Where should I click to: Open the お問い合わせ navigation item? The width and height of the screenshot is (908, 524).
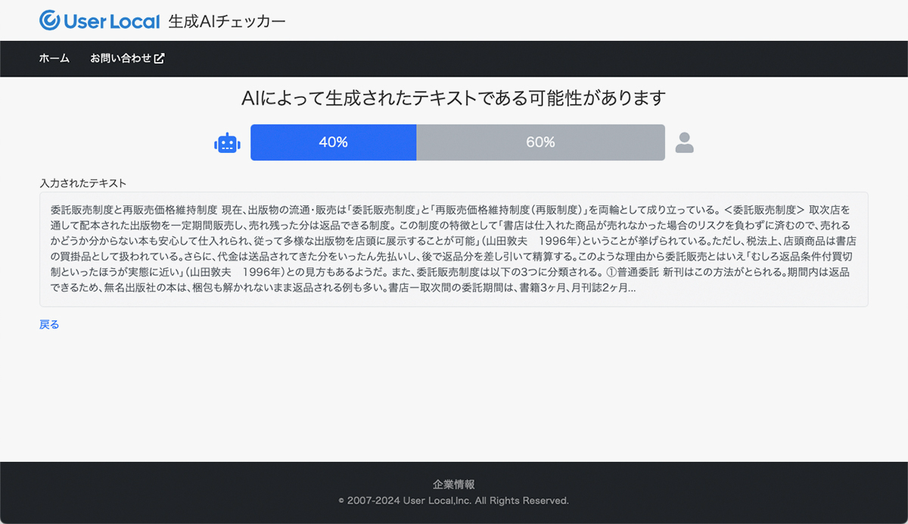121,58
